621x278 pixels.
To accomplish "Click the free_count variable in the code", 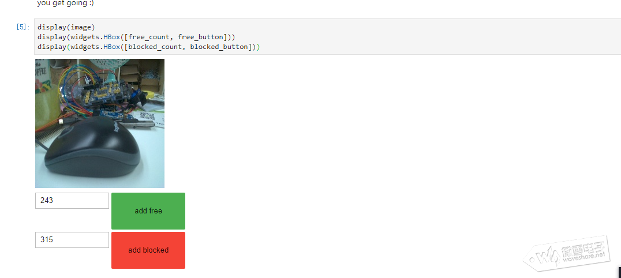I will pos(149,37).
